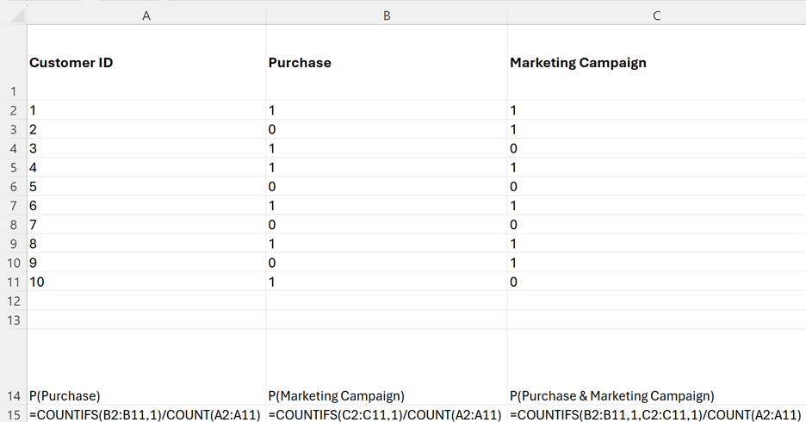Click row 7 header number

pos(12,206)
